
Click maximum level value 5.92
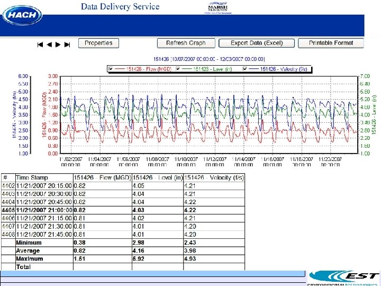click(x=139, y=259)
